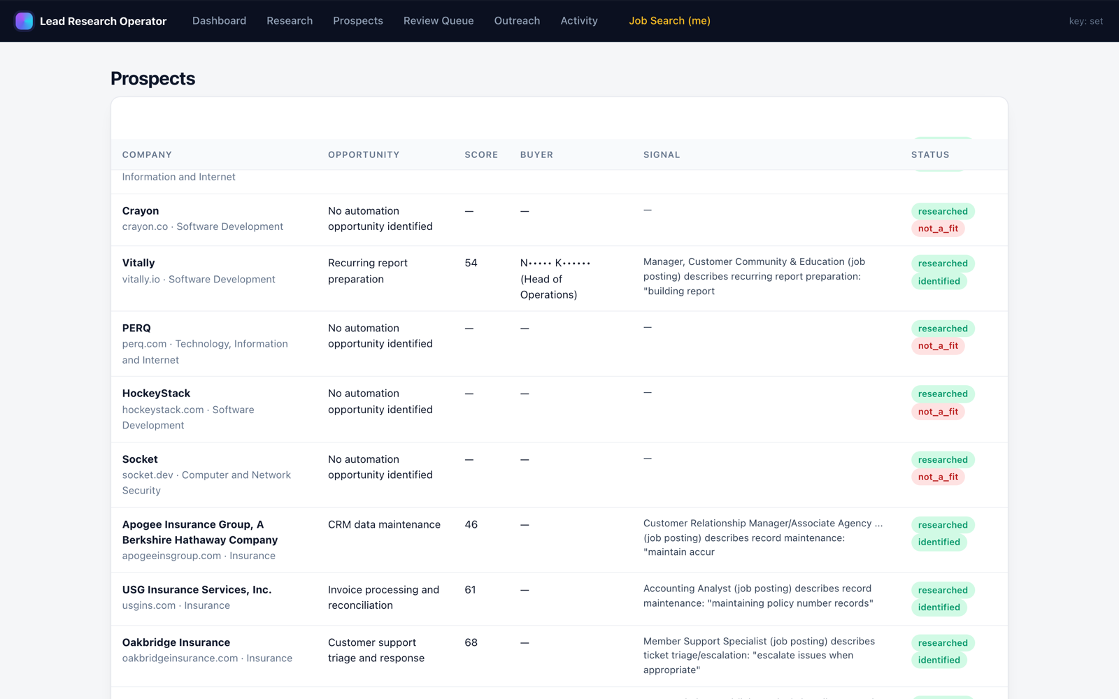The width and height of the screenshot is (1119, 699).
Task: View the Activity page
Action: click(579, 21)
